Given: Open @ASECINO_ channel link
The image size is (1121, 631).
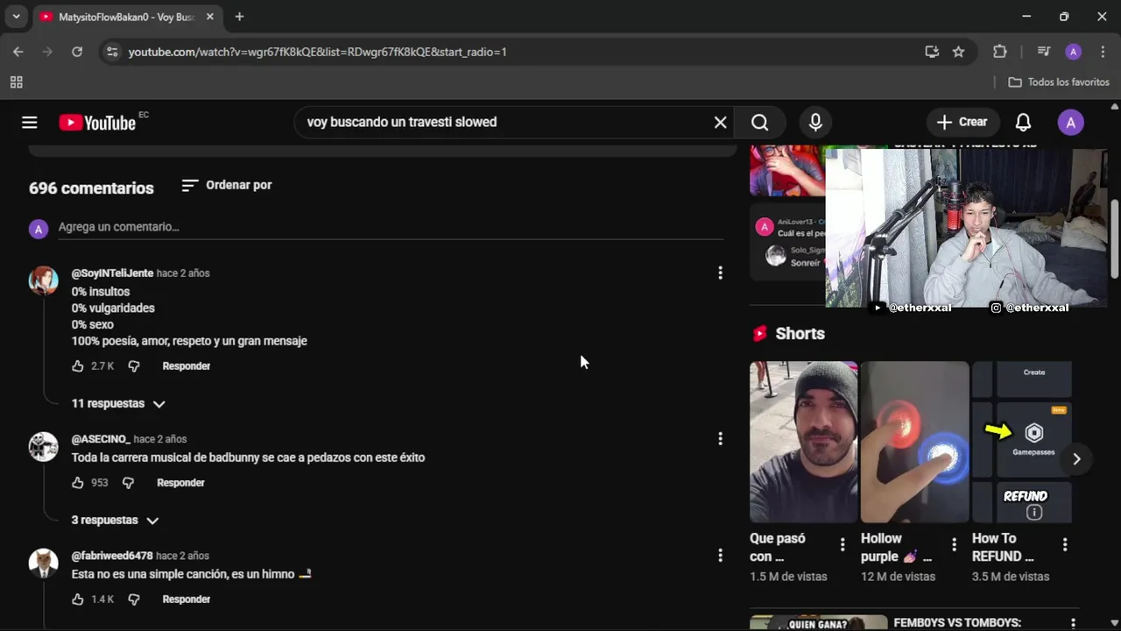Looking at the screenshot, I should pyautogui.click(x=101, y=439).
